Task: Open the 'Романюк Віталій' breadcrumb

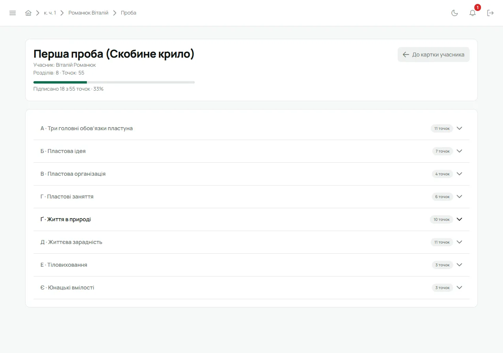Action: pos(88,13)
